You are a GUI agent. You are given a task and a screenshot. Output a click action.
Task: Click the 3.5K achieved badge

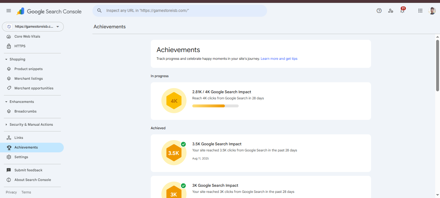pos(174,153)
